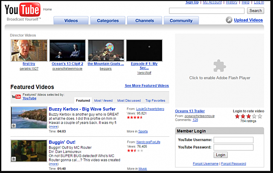Screen dimensions: 273x173
Task: Click the Ocean's 13 Clip# 2 title link
Action: (x=67, y=64)
